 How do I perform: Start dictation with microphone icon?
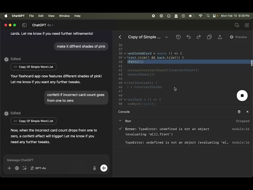click(94, 168)
